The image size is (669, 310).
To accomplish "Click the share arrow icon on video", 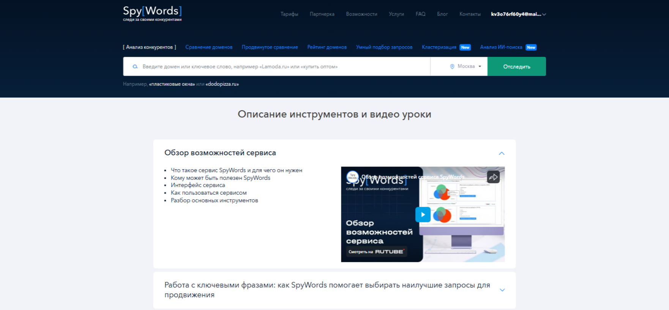I will (x=493, y=177).
